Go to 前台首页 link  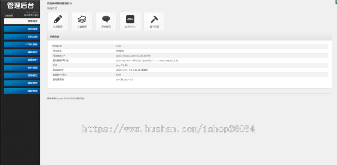28,15
